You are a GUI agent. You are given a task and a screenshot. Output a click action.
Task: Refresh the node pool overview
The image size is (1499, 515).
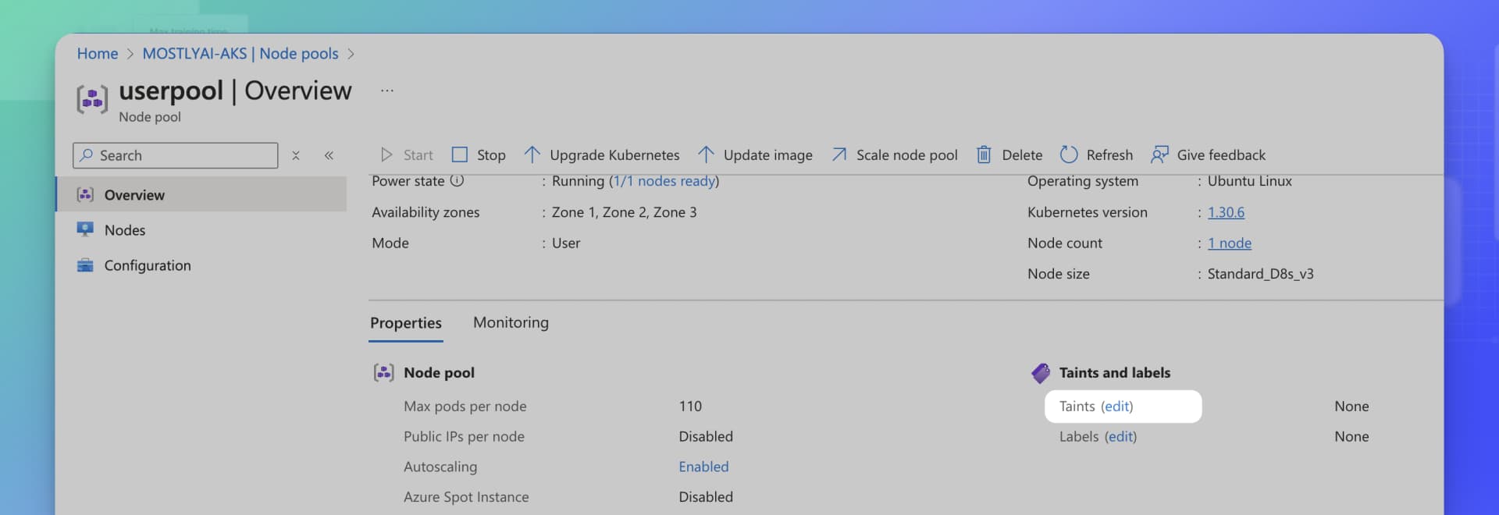(x=1096, y=154)
